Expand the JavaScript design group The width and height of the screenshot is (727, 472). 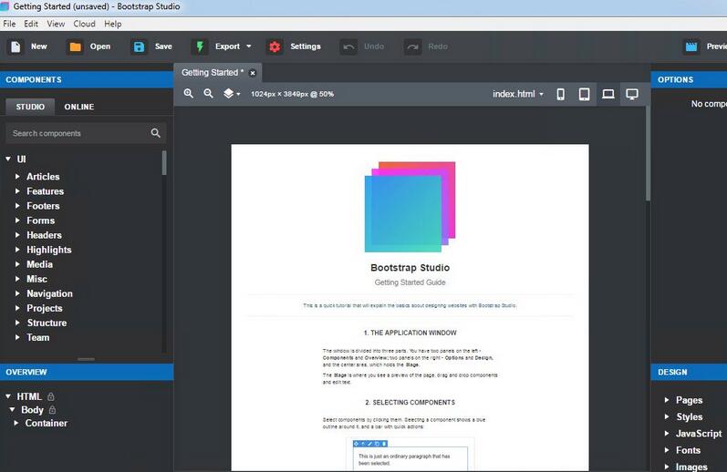pos(667,433)
